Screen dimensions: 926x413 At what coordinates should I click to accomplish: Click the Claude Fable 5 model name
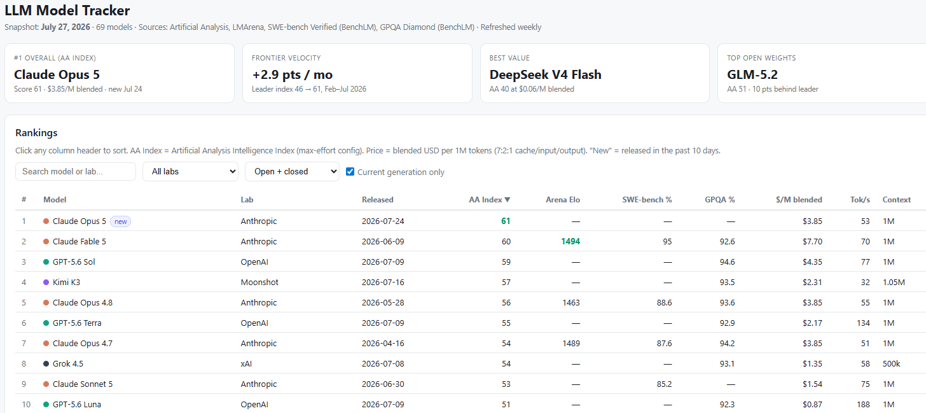click(x=79, y=241)
